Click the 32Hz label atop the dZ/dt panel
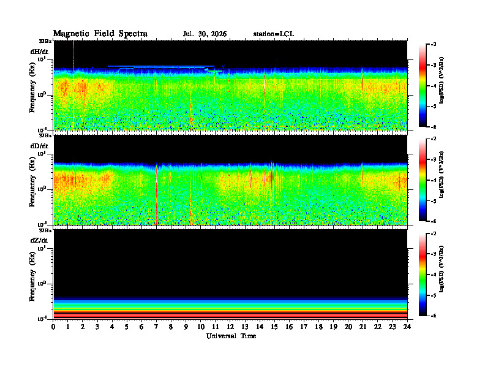The width and height of the screenshot is (485, 375). (45, 230)
